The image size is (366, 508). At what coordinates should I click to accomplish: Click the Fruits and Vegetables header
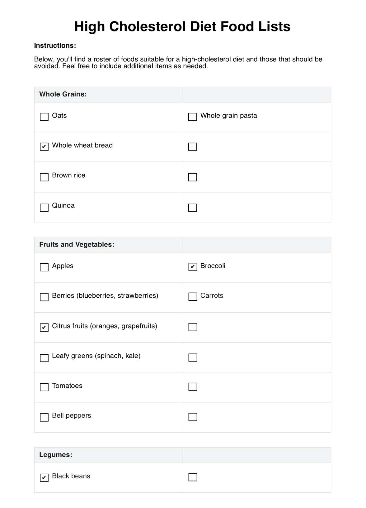[77, 245]
